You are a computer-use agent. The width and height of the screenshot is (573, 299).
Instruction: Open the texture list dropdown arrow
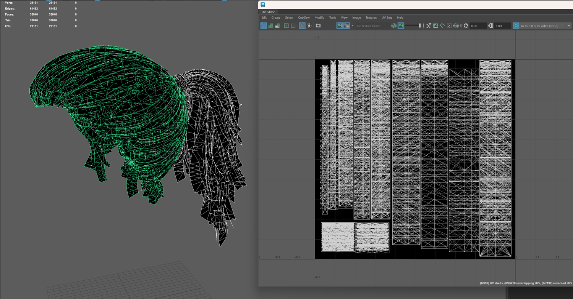pos(352,26)
